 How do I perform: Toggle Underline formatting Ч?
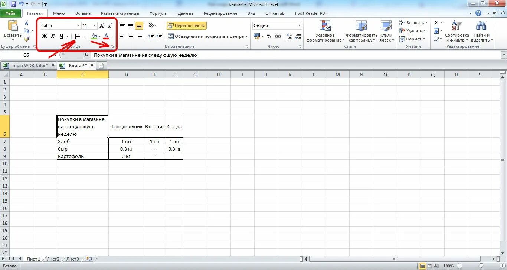(61, 36)
